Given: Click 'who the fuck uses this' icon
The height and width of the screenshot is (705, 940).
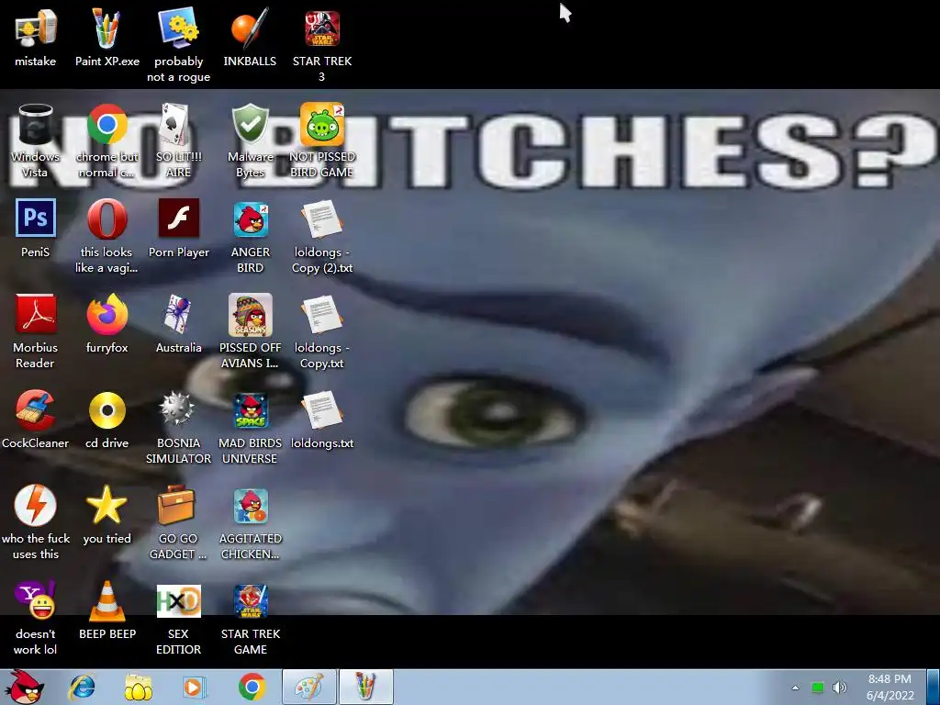Looking at the screenshot, I should pos(36,506).
